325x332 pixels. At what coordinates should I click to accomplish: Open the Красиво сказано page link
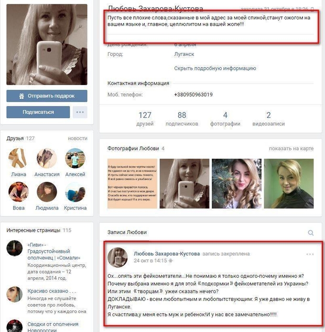pos(51,291)
